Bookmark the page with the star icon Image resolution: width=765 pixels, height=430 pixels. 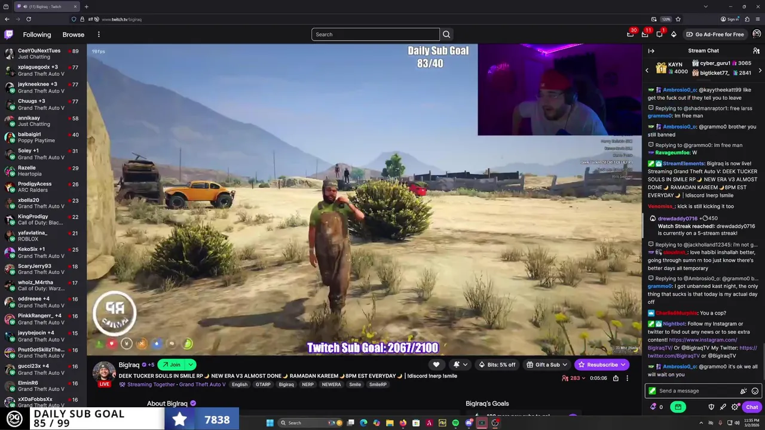678,19
